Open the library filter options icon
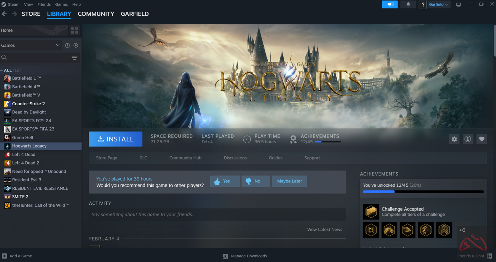 [x=74, y=58]
